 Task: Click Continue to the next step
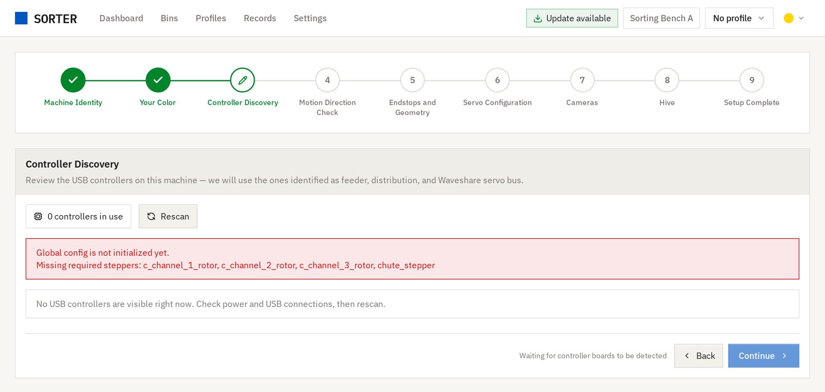coord(764,356)
